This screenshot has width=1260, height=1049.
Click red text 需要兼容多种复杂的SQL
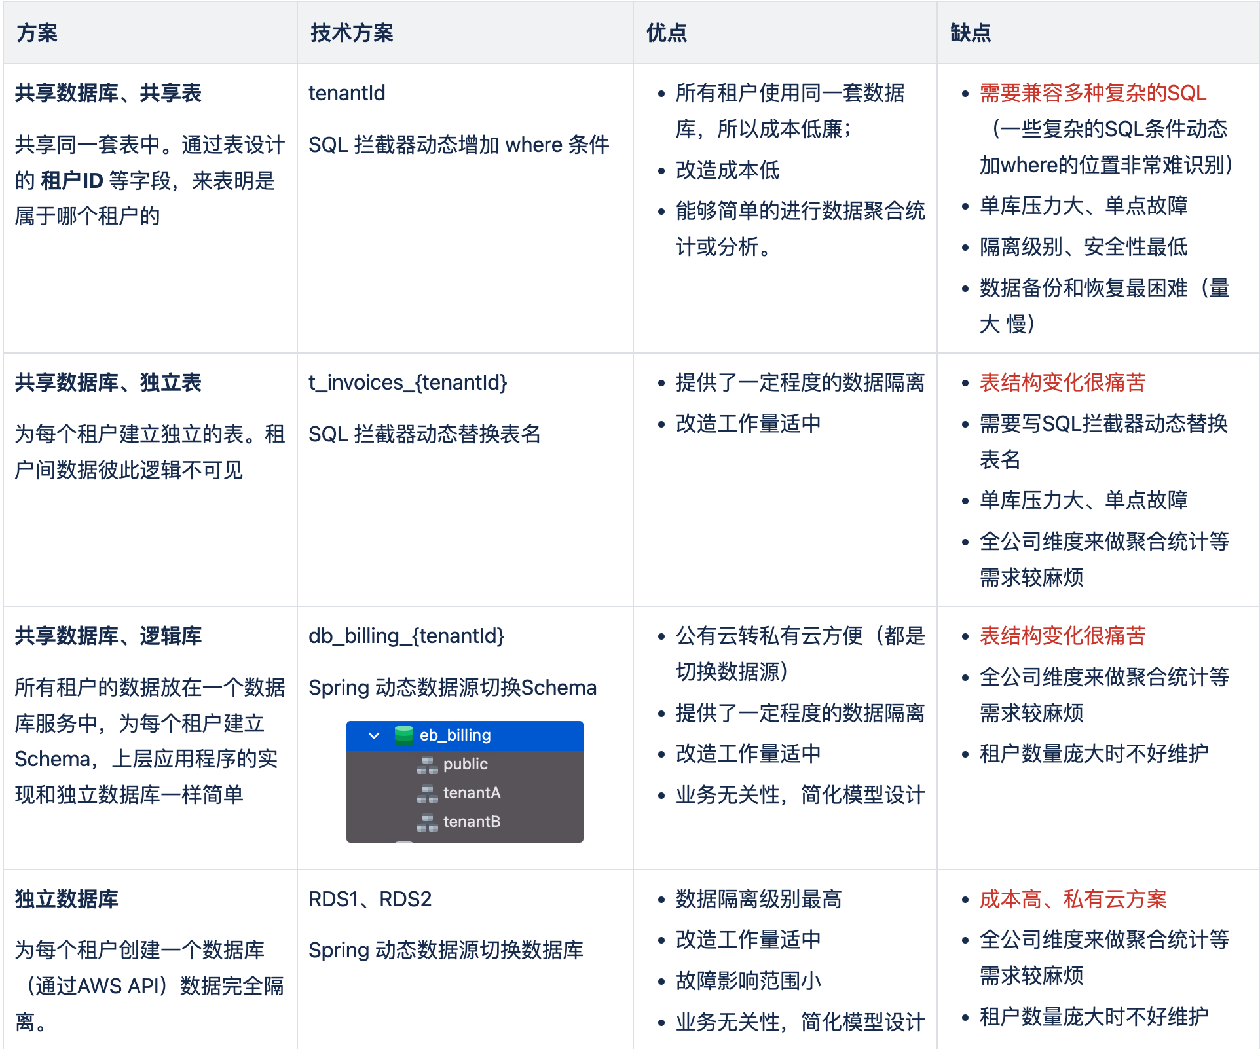click(x=1092, y=94)
